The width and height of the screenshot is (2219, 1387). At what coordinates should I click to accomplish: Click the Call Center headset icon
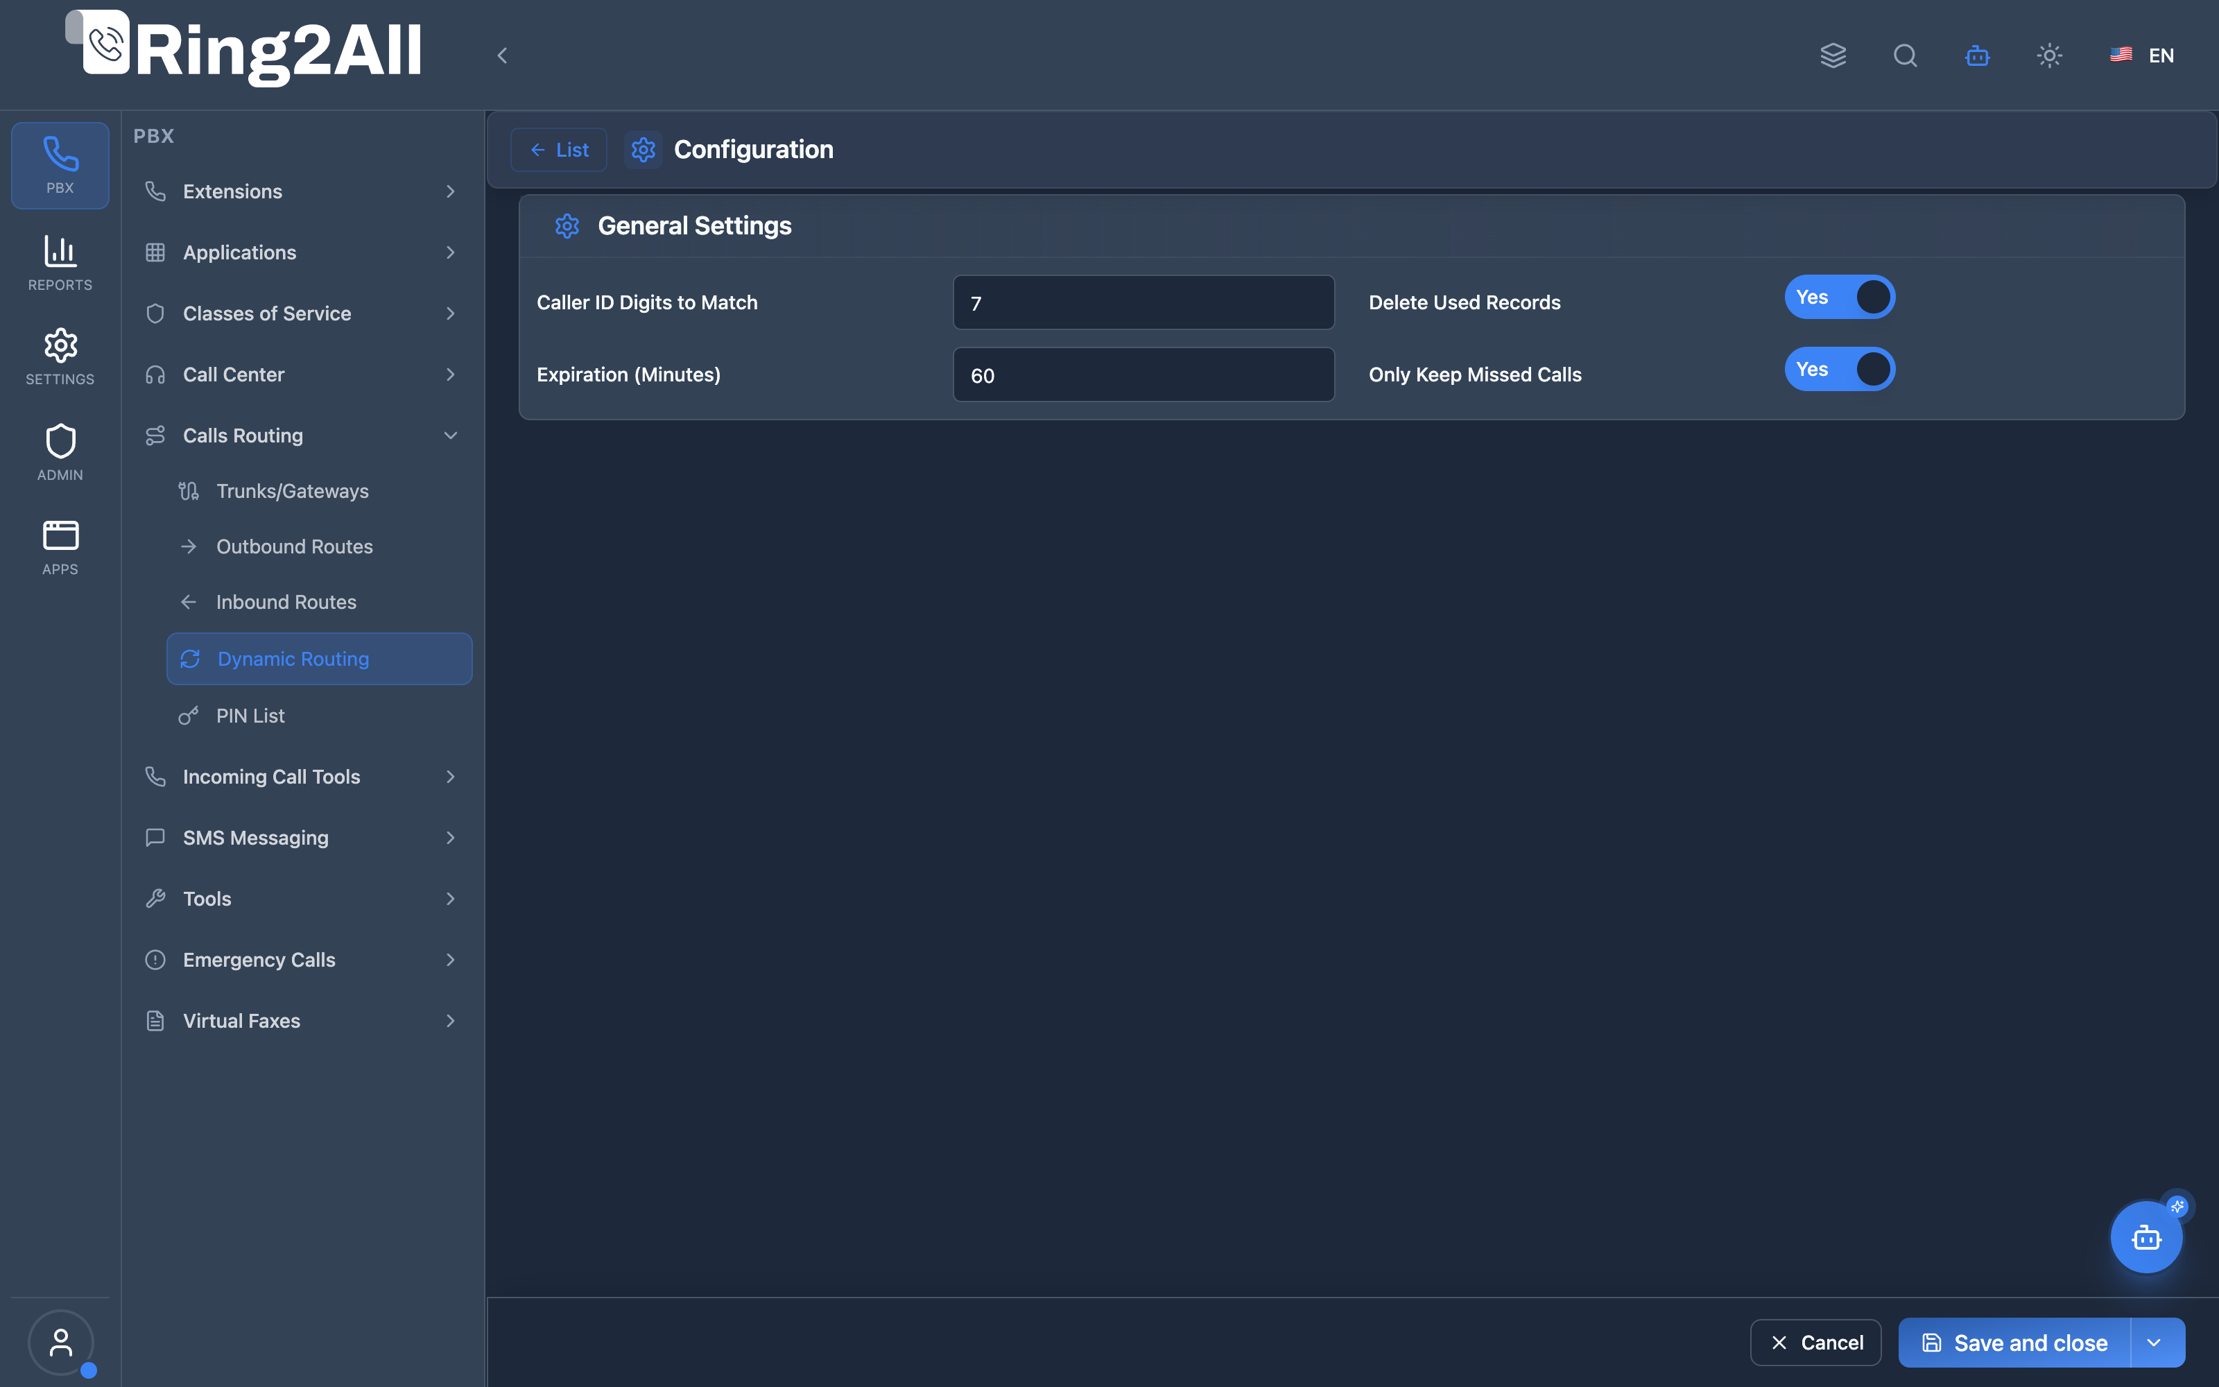tap(156, 374)
